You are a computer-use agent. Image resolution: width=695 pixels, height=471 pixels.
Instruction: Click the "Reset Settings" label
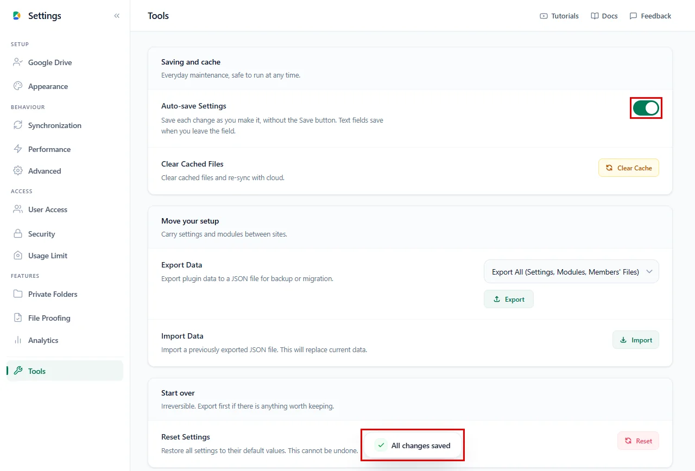tap(186, 437)
